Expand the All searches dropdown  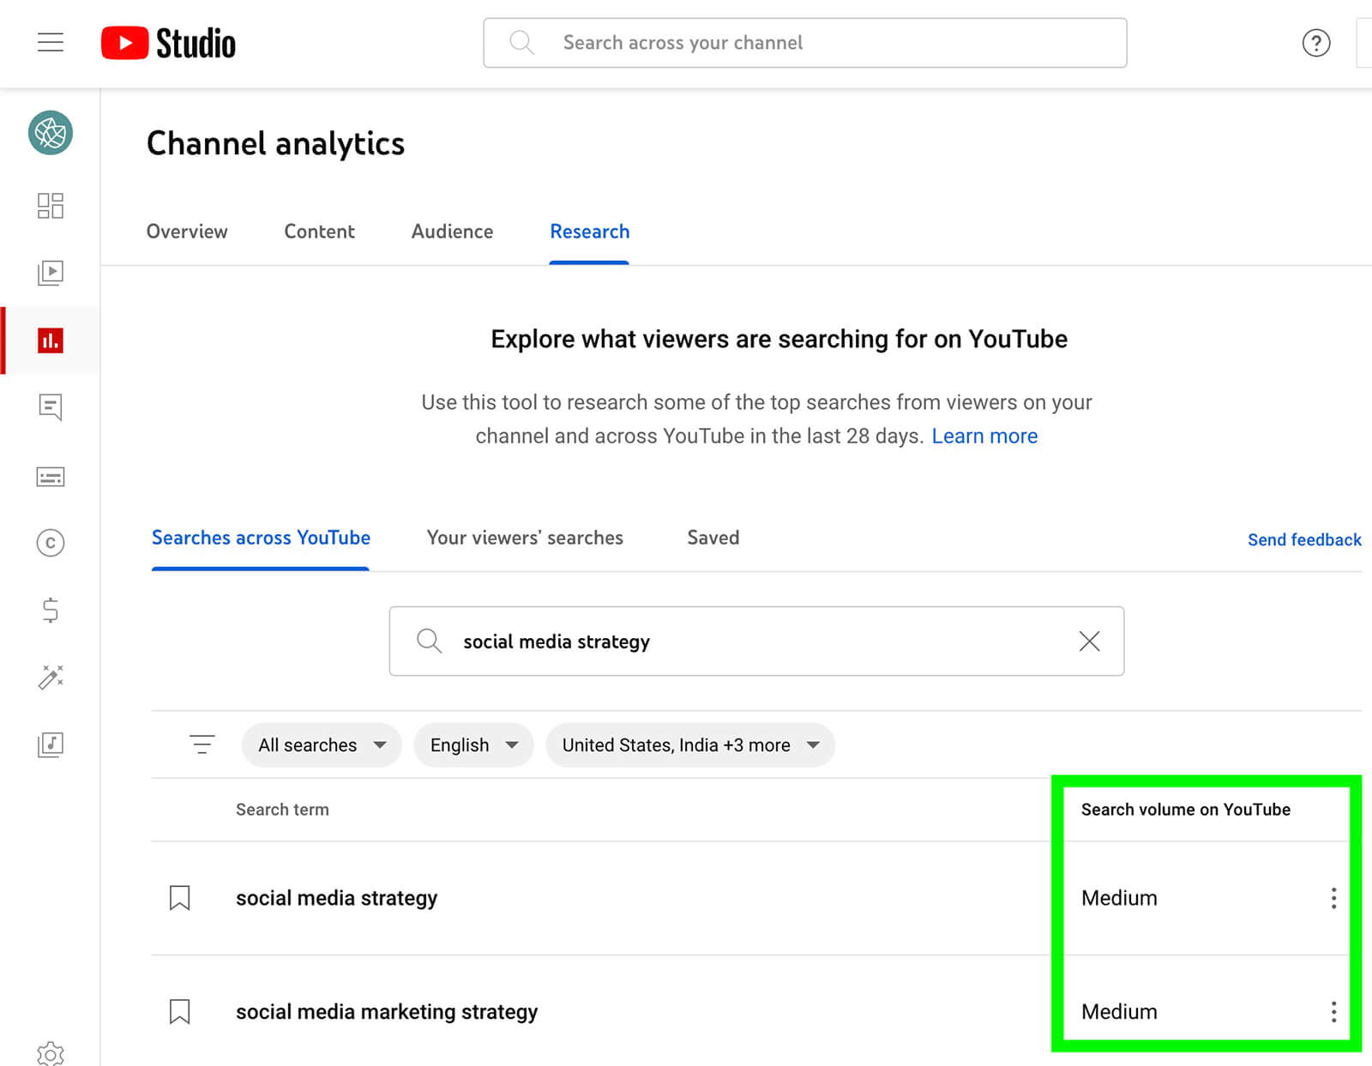(322, 745)
